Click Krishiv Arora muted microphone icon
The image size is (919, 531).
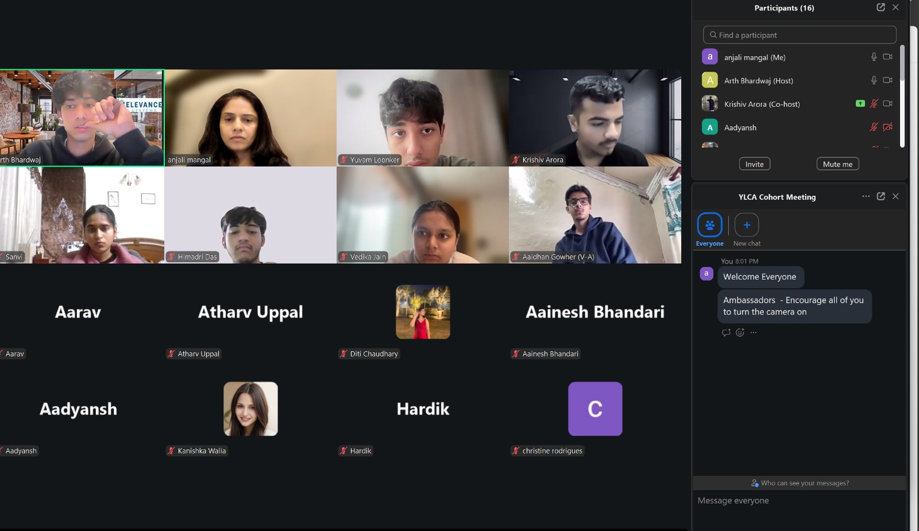(874, 104)
